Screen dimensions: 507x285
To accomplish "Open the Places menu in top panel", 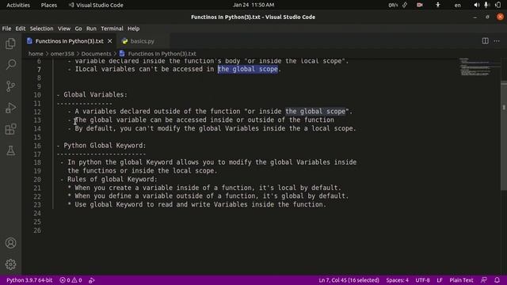I will [49, 5].
